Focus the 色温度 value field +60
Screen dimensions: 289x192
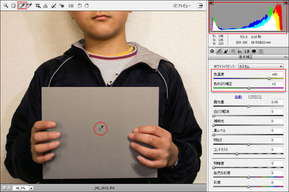point(277,74)
